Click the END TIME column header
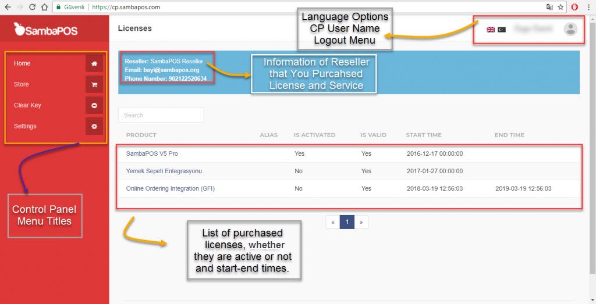This screenshot has width=596, height=304. tap(509, 135)
